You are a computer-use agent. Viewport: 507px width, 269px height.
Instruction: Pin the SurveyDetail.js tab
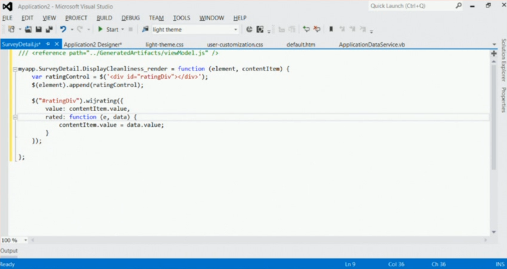click(48, 44)
